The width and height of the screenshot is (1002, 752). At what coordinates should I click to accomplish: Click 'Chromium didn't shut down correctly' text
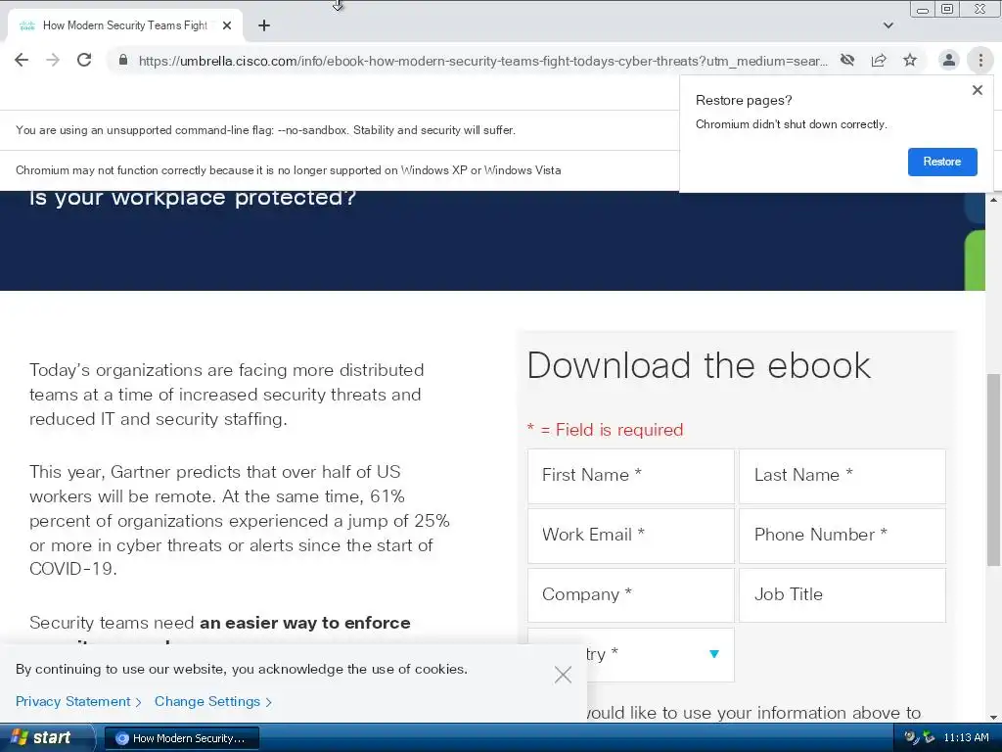tap(791, 124)
